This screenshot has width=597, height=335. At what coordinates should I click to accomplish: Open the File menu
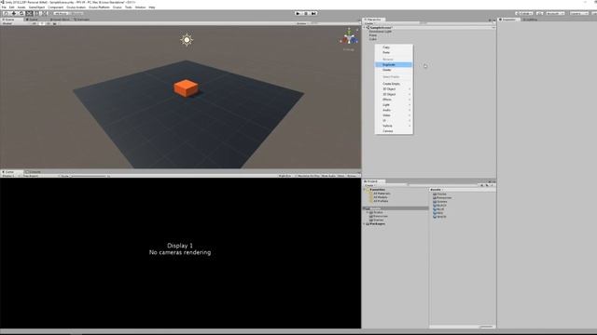[x=4, y=7]
